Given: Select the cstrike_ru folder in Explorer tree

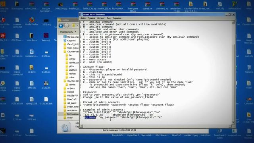Looking at the screenshot, I should coord(72,63).
